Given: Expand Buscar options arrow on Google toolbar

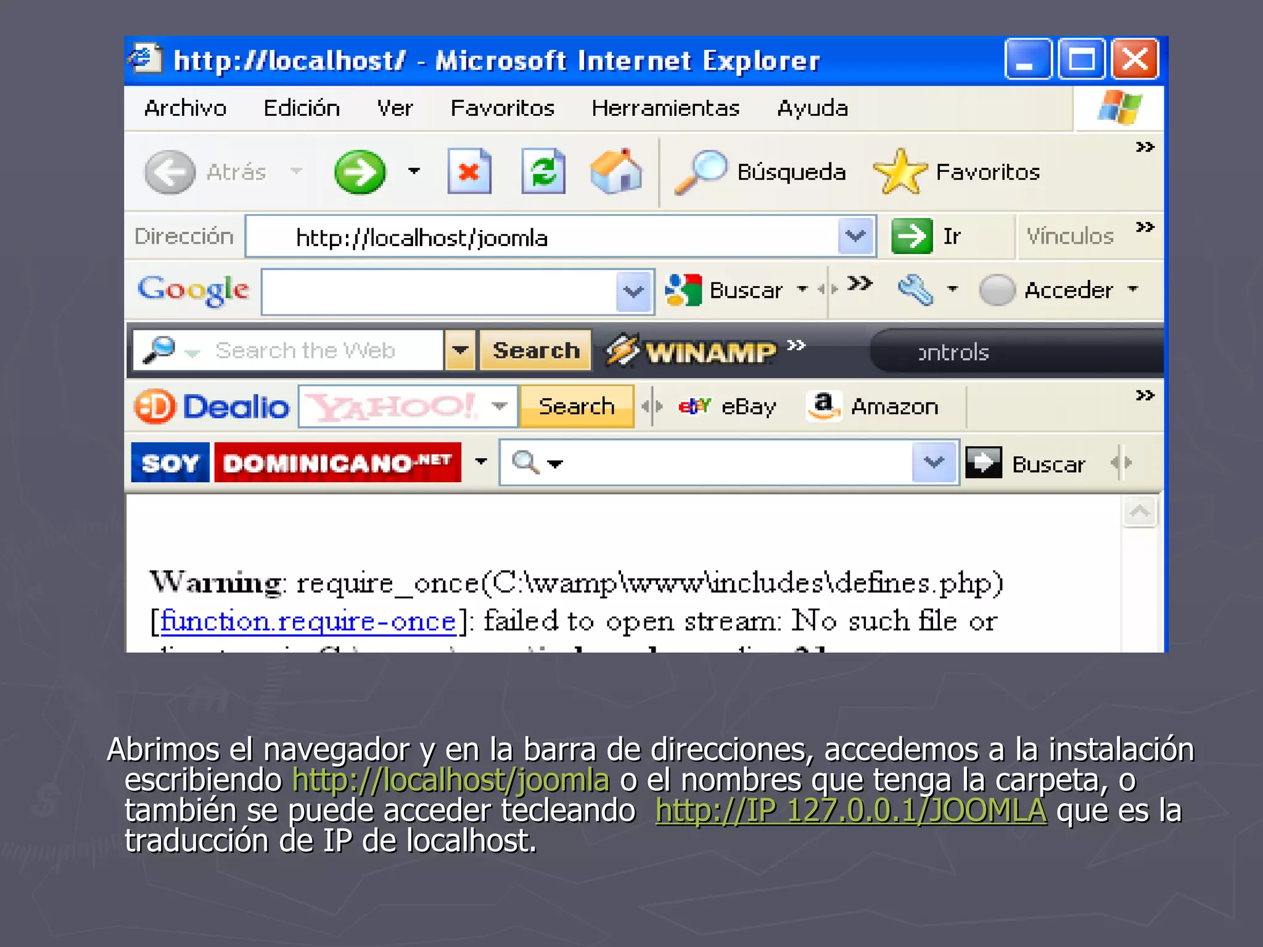Looking at the screenshot, I should 802,289.
